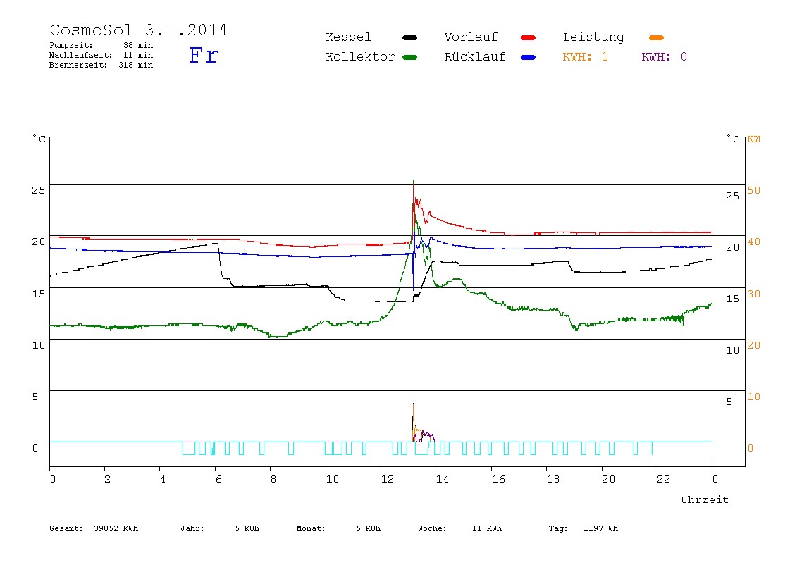Image resolution: width=809 pixels, height=572 pixels.
Task: Click the orange '50' KW scale label
Action: tap(754, 190)
